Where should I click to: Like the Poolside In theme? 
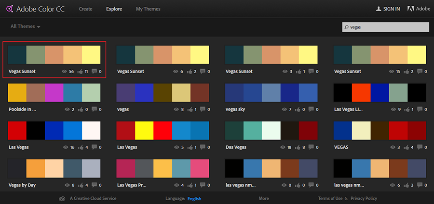coord(80,109)
